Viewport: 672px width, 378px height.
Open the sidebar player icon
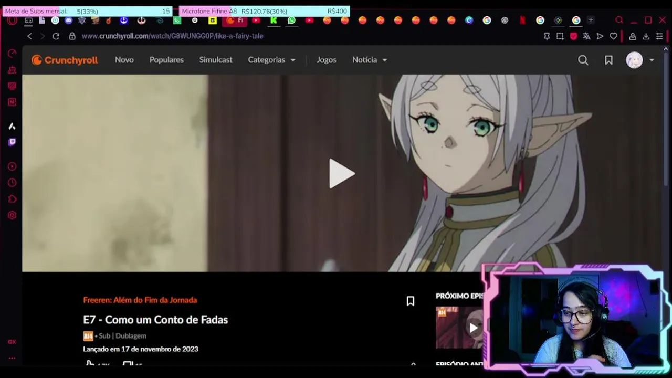click(12, 166)
